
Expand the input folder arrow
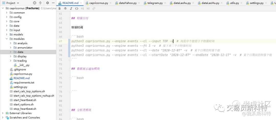[x=6, y=30]
